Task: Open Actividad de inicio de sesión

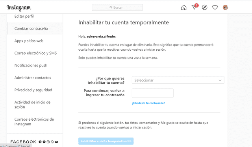Action: coord(32,105)
